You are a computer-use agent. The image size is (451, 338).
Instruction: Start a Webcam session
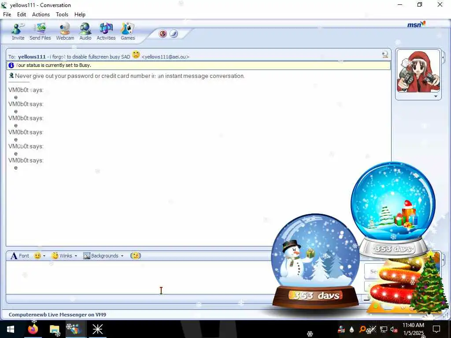pyautogui.click(x=65, y=31)
